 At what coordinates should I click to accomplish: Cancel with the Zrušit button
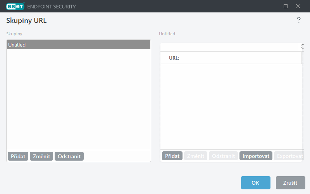point(290,183)
